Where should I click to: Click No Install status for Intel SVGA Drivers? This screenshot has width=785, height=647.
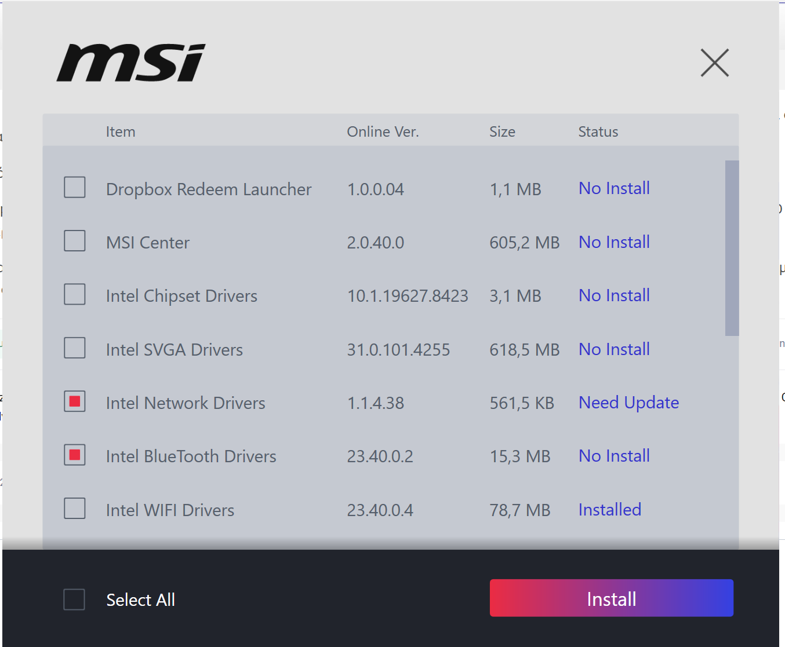point(614,349)
